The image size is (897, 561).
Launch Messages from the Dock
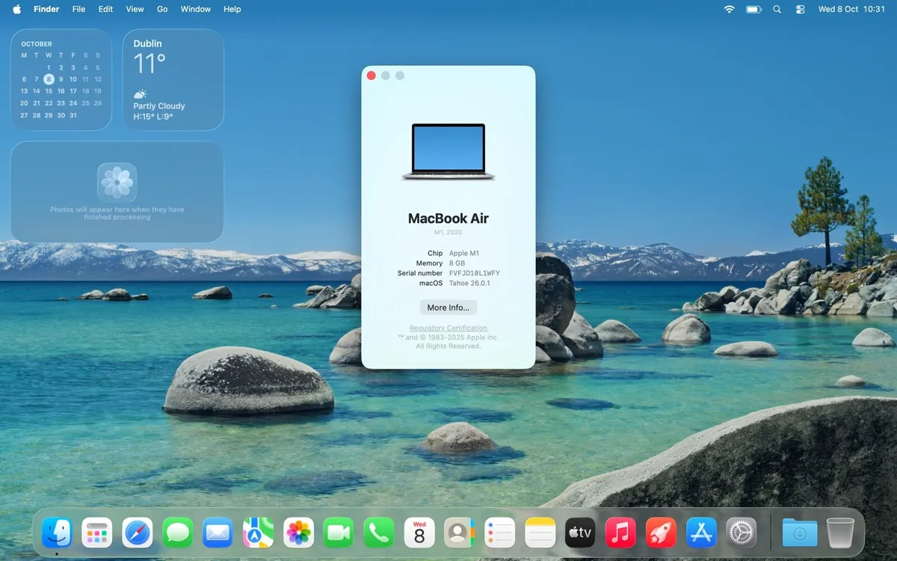[177, 533]
